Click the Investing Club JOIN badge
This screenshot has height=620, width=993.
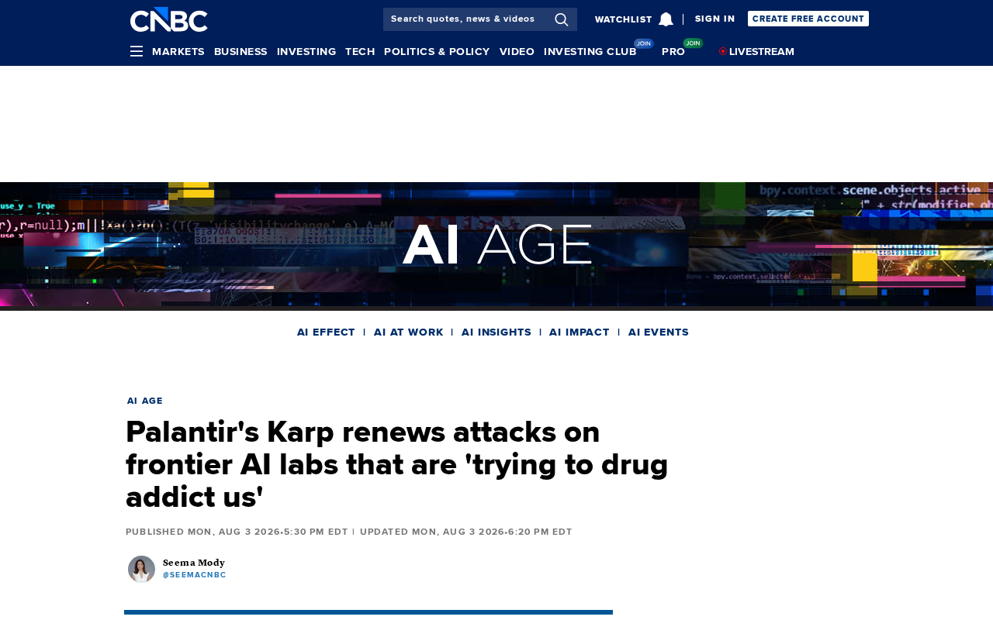pos(644,43)
